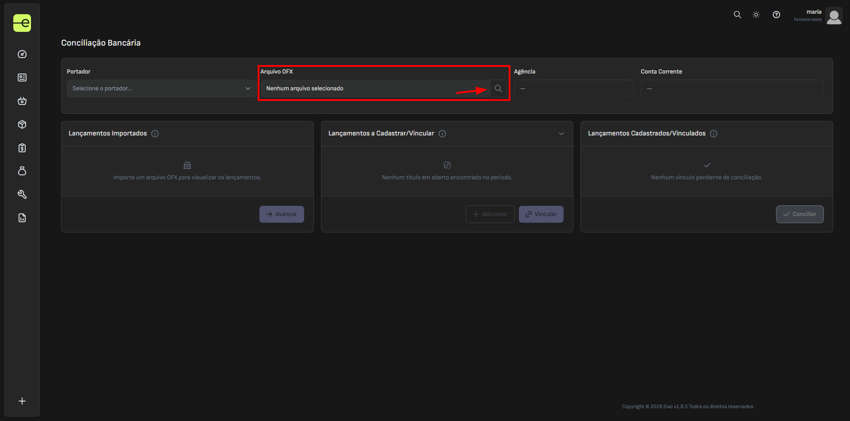The image size is (850, 421).
Task: Click the Conciliar button
Action: (x=800, y=214)
